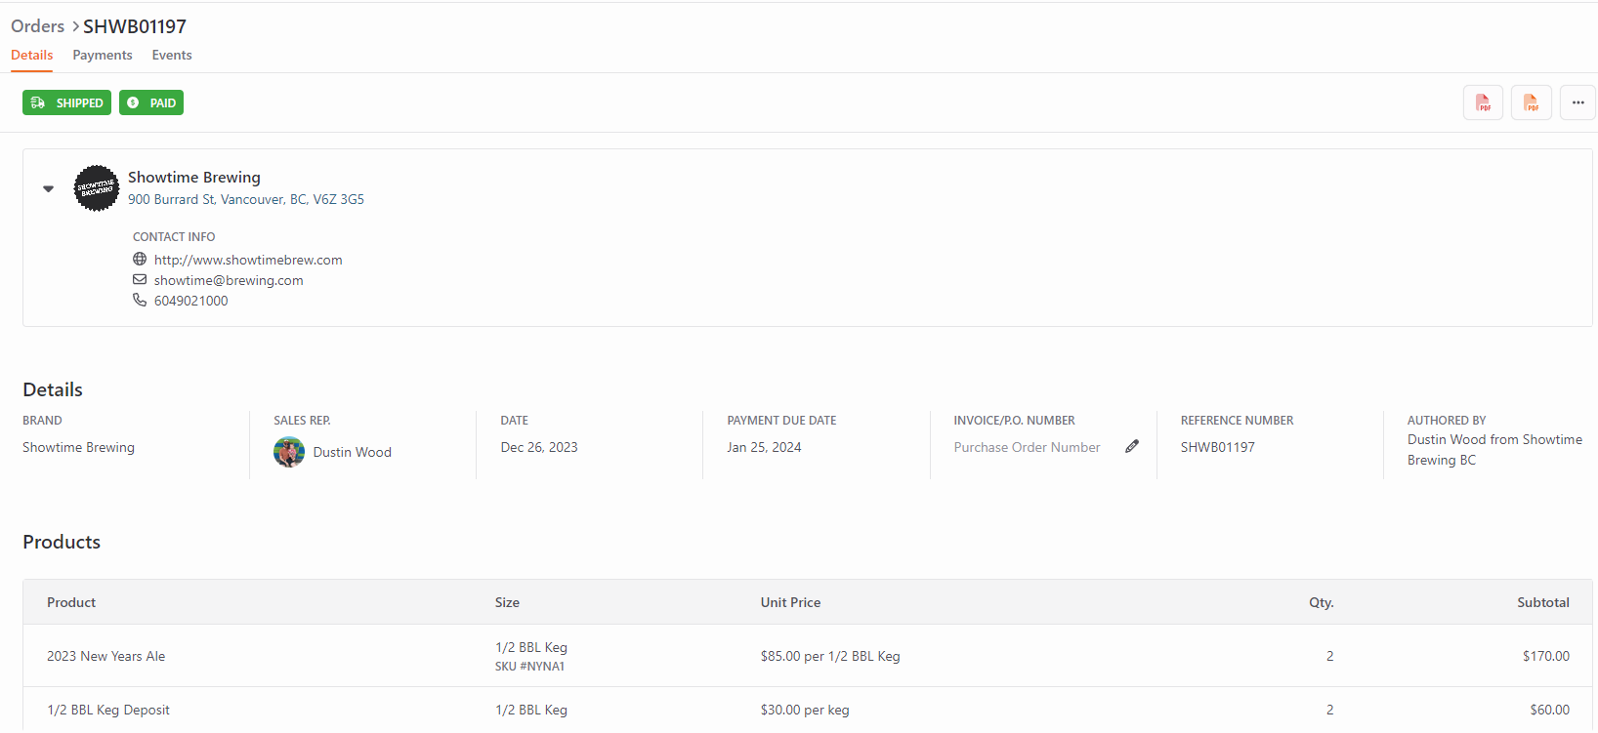1598x733 pixels.
Task: Click the $30.00 per keg price
Action: [x=805, y=710]
